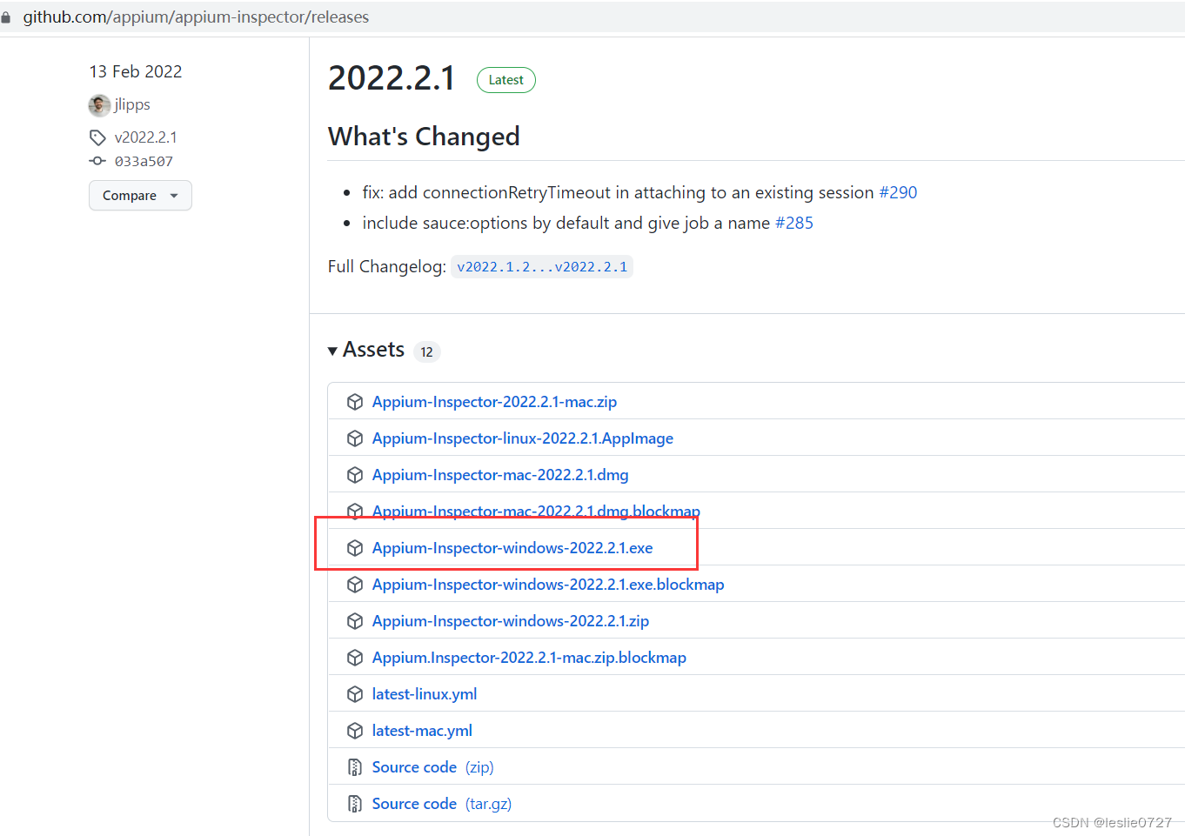Screen dimensions: 1185x836
Task: Click the file icon beside Source code (tar.gz)
Action: (354, 803)
